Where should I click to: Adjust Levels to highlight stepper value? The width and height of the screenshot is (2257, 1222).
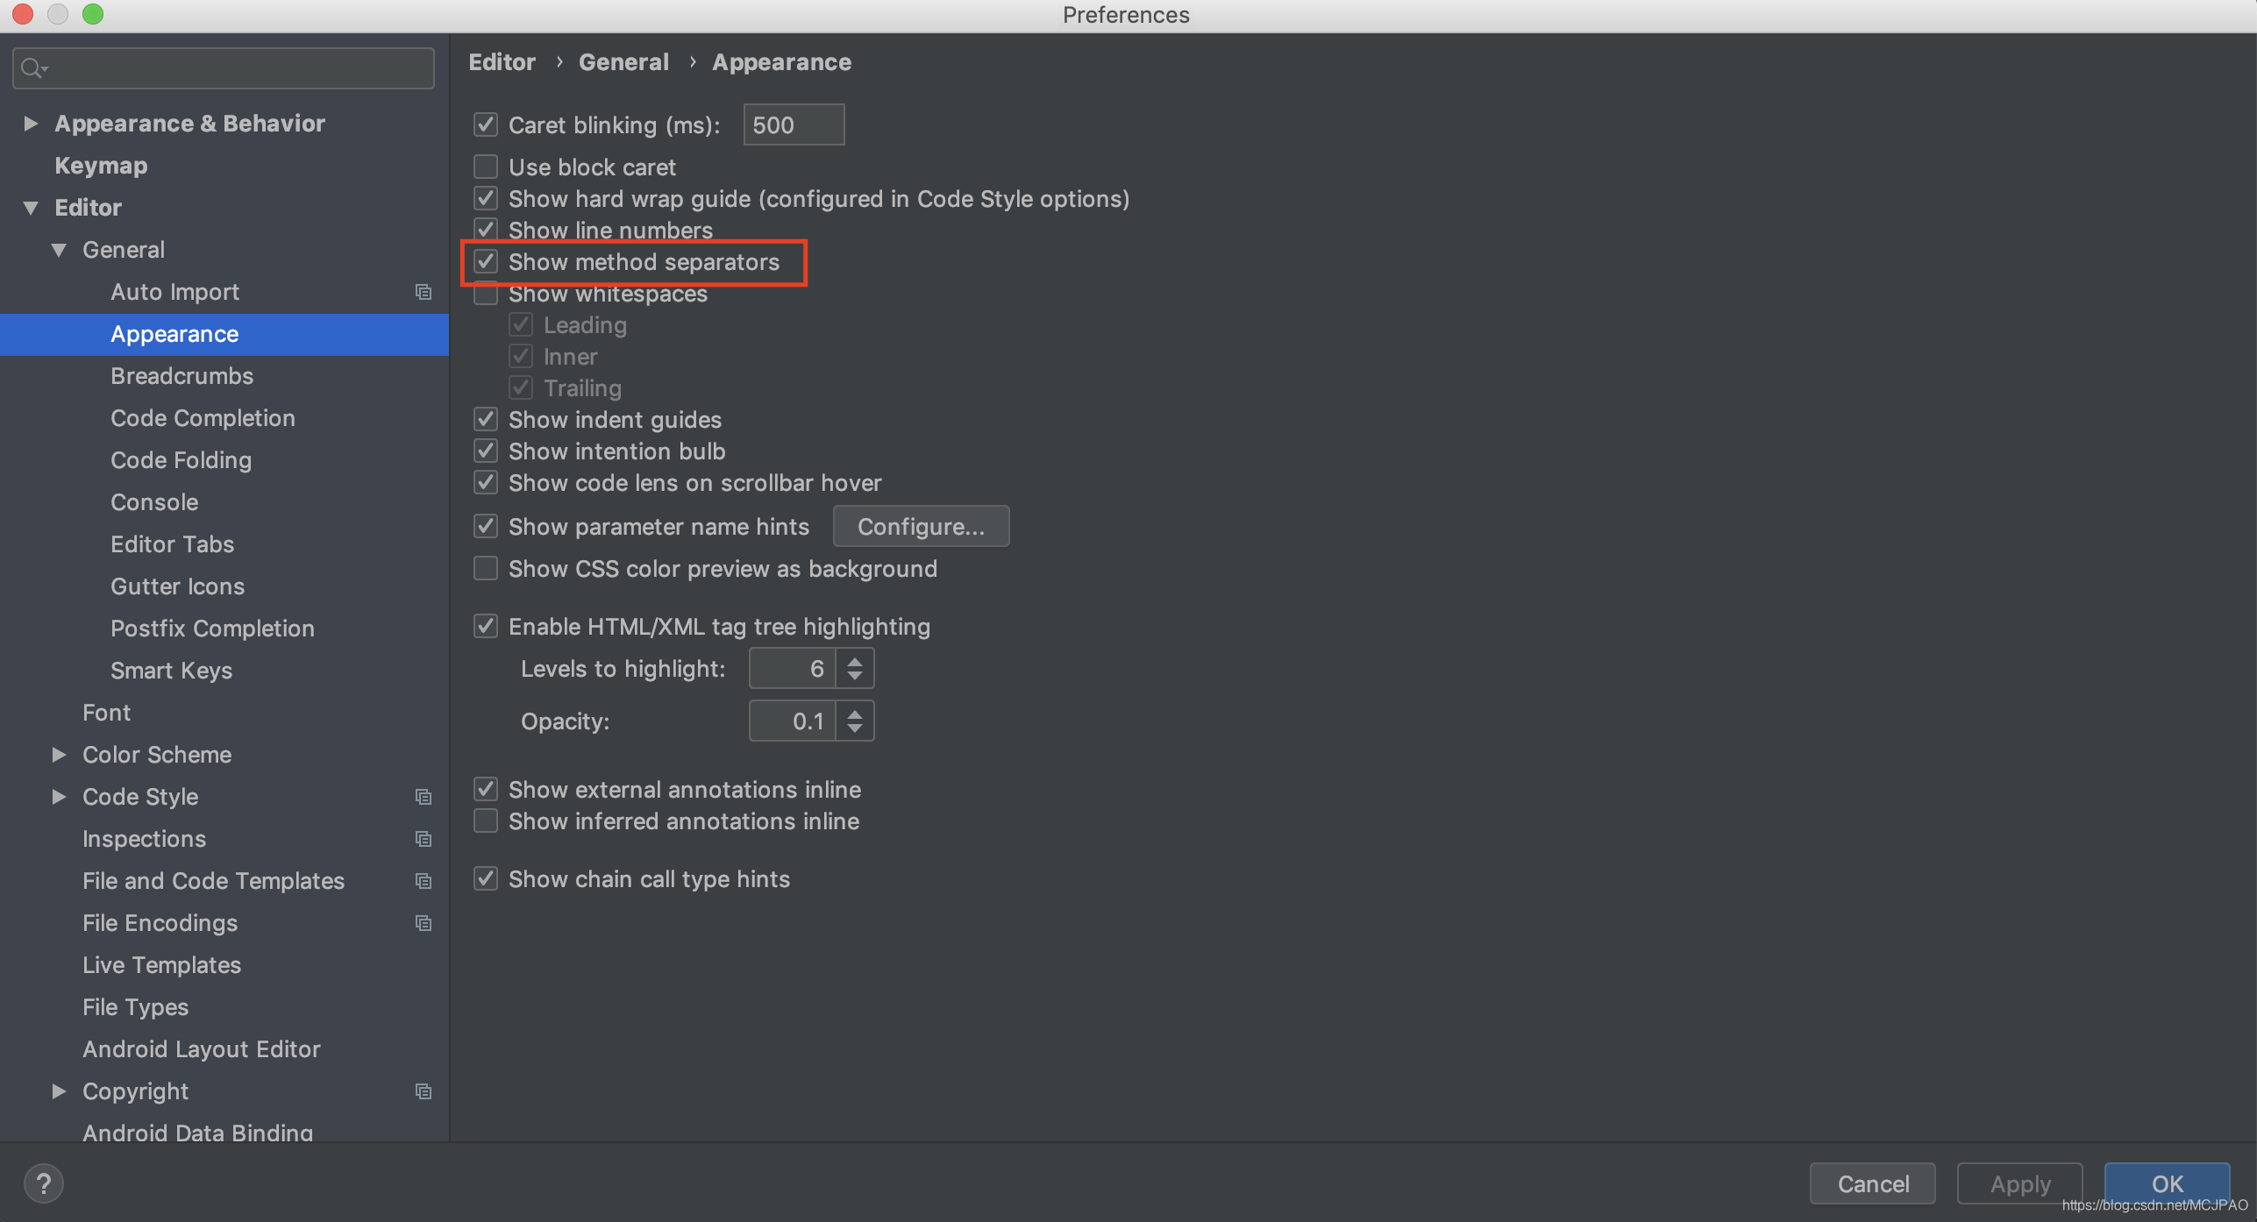coord(856,668)
